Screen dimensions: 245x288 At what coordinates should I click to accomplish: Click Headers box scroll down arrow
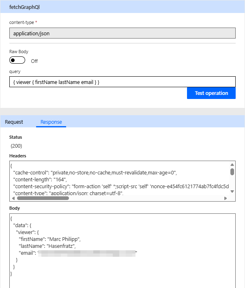(232, 192)
